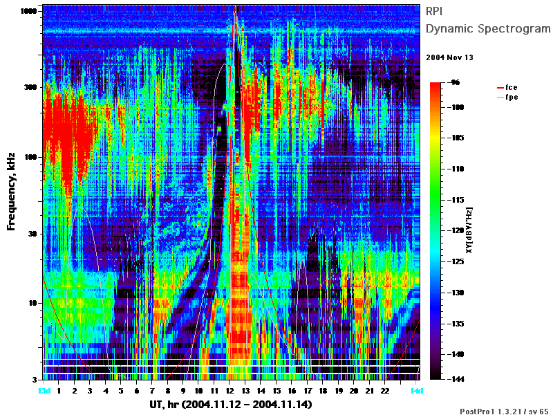Viewport: 553px width, 415px height.
Task: Click the green -110 level on colorbar
Action: point(435,169)
